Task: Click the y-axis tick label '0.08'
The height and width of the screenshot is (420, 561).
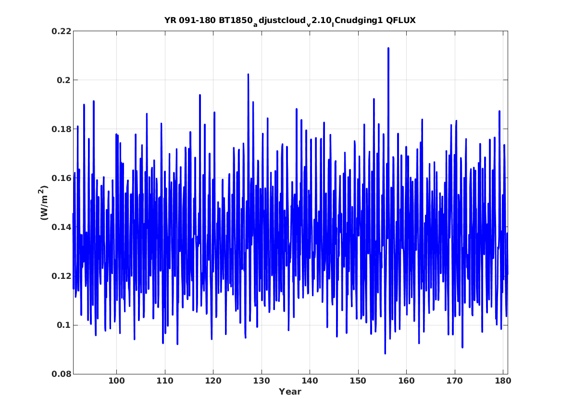Action: click(61, 374)
